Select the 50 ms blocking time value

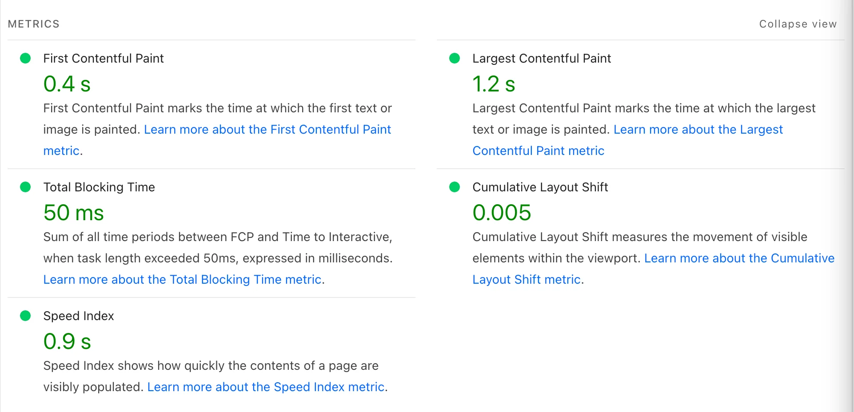[73, 213]
